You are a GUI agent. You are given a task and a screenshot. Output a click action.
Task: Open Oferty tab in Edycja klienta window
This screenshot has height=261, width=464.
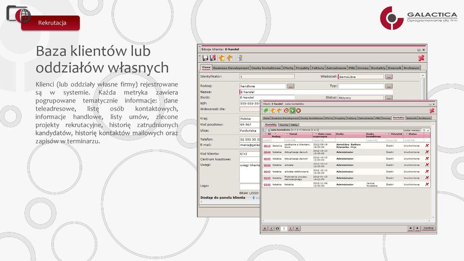pyautogui.click(x=288, y=68)
